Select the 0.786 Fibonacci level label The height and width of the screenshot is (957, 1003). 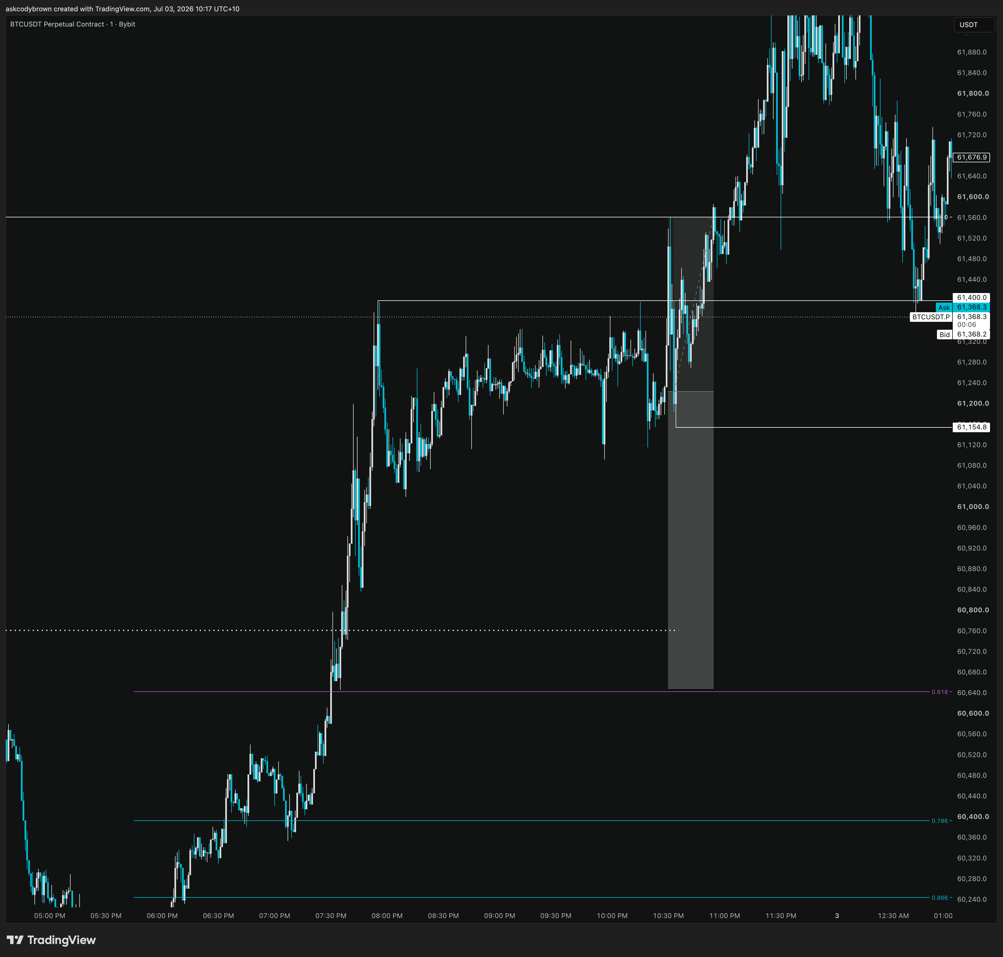[x=939, y=821]
